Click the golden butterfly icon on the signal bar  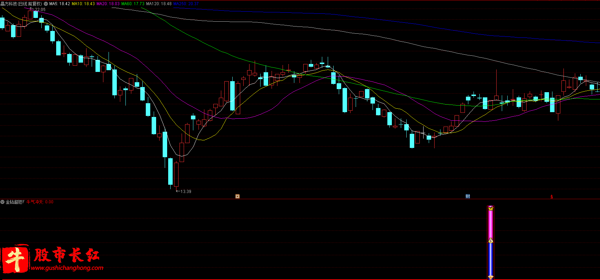[490, 208]
